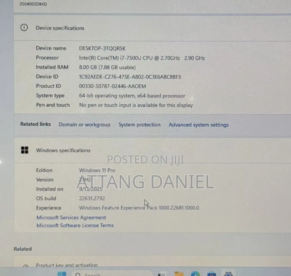Select installed RAM value 8.00 GB

click(107, 67)
